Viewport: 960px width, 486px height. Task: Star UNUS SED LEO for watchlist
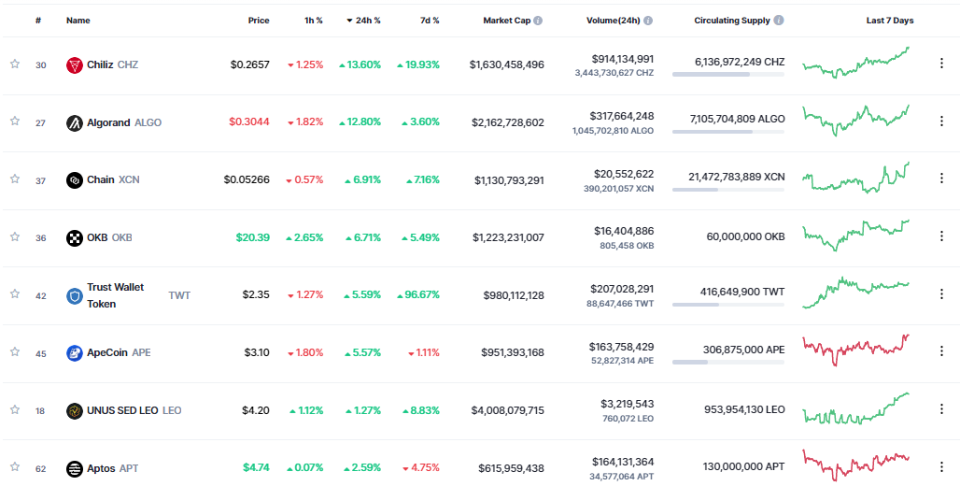[15, 409]
